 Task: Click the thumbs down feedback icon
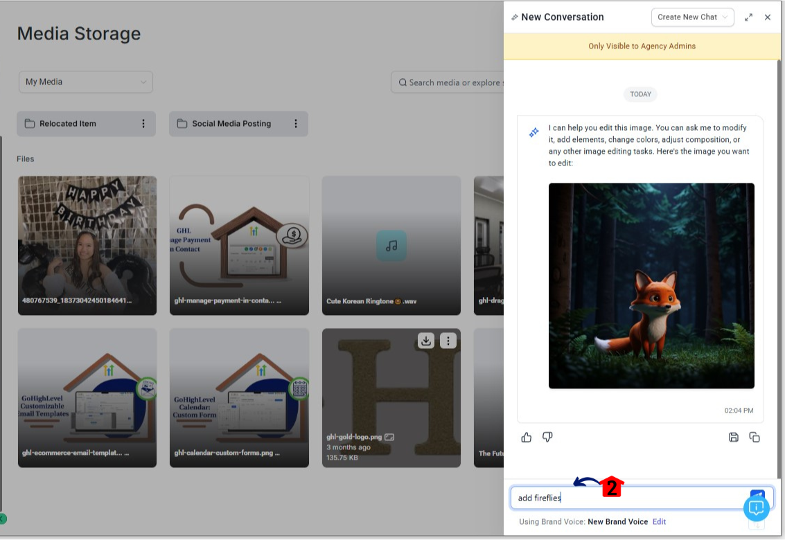[x=547, y=437]
